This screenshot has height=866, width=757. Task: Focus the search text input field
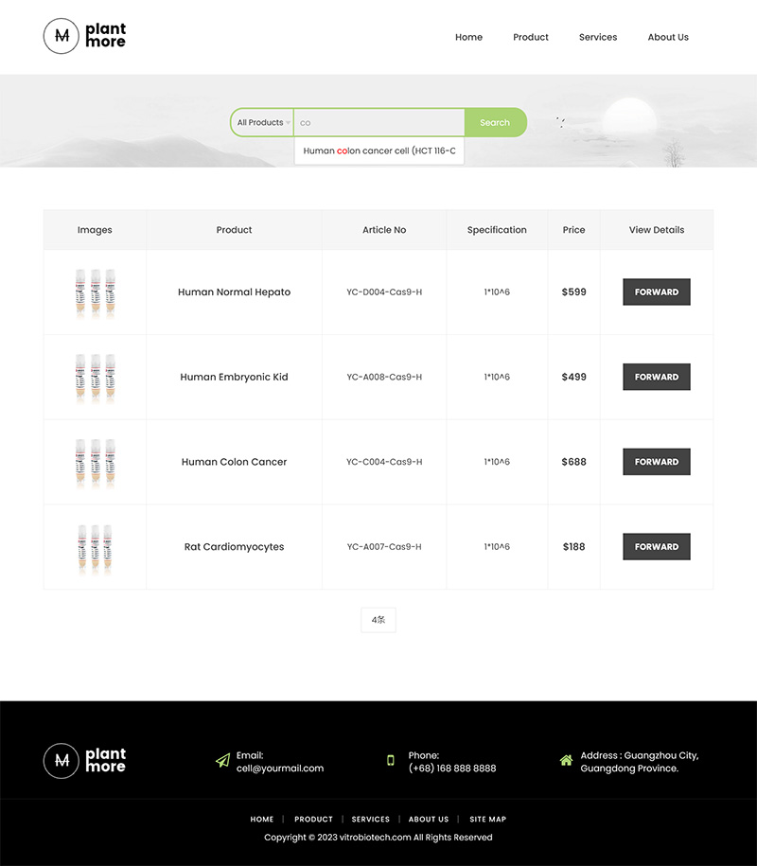tap(378, 122)
